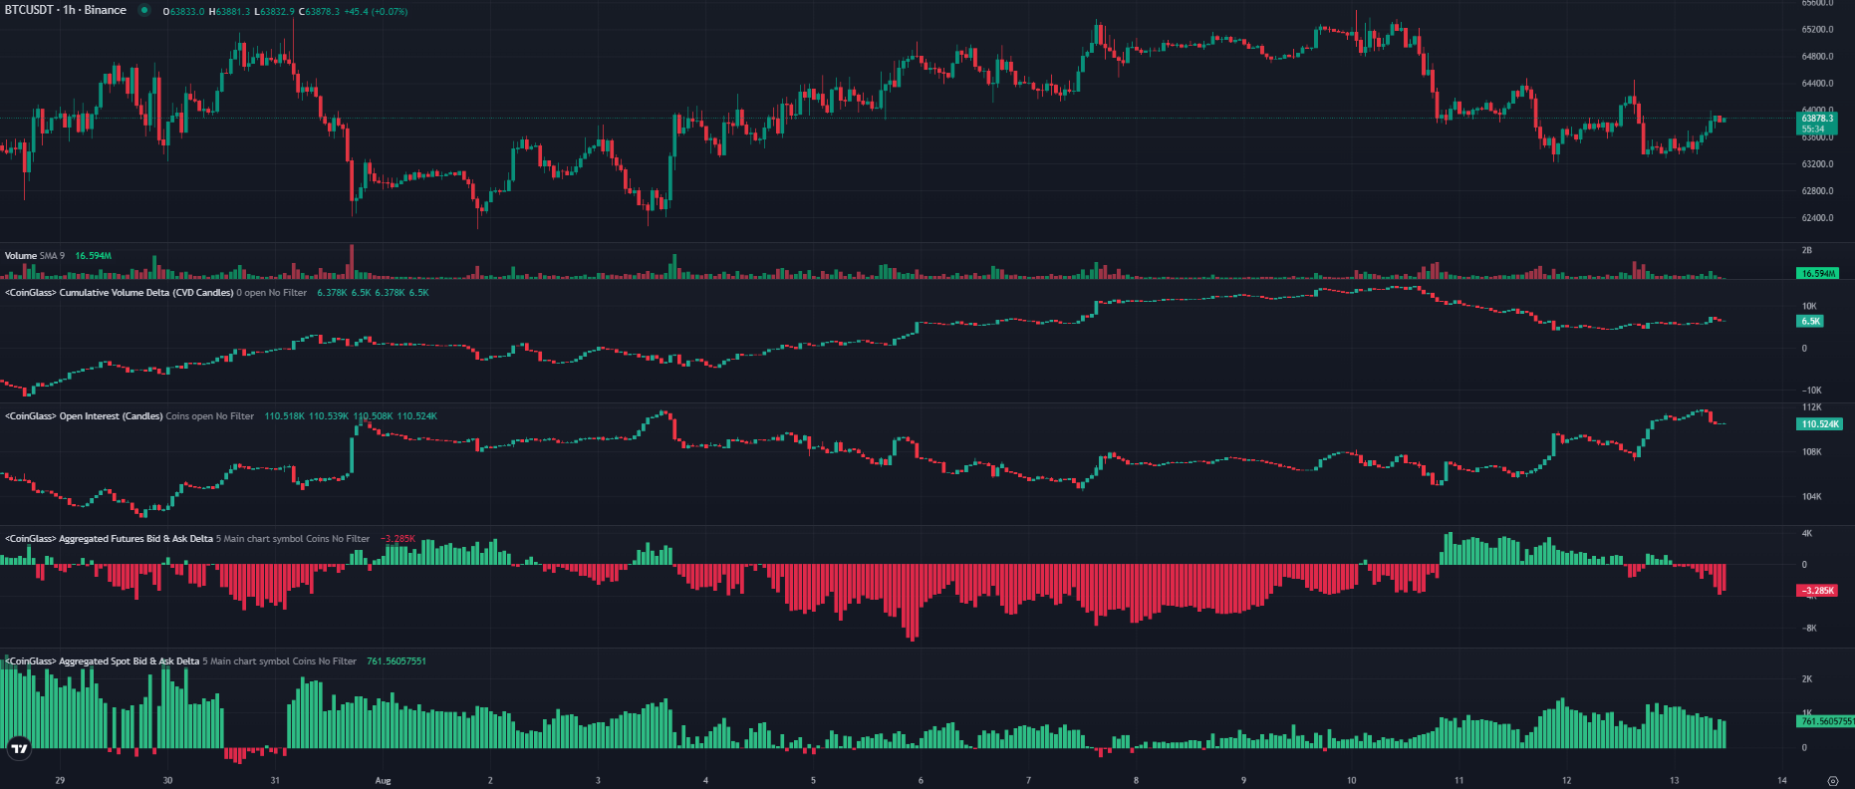Click date 5 on the time axis
This screenshot has width=1855, height=789.
813,780
